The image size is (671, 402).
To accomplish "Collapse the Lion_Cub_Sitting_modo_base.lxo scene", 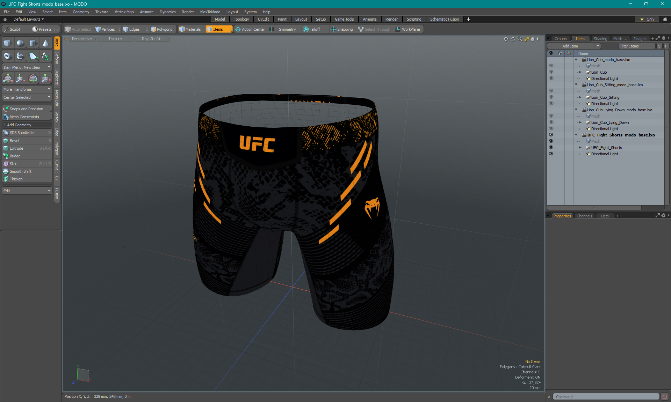I will [x=576, y=85].
